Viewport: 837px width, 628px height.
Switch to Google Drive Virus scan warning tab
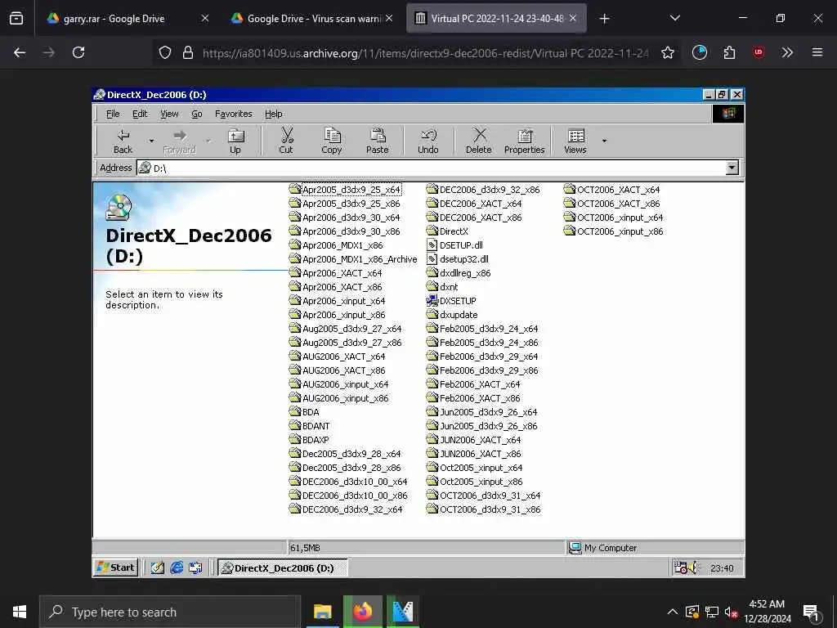tap(311, 19)
